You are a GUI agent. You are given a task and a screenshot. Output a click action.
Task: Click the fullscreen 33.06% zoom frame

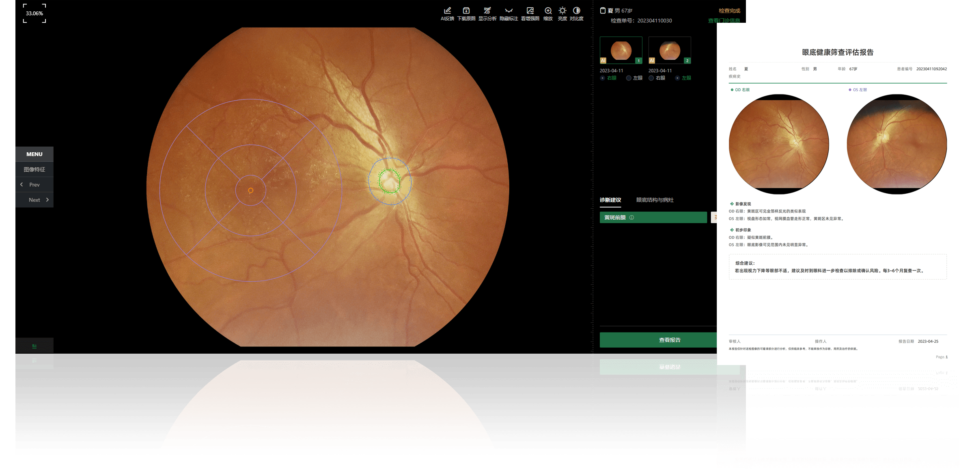click(34, 13)
